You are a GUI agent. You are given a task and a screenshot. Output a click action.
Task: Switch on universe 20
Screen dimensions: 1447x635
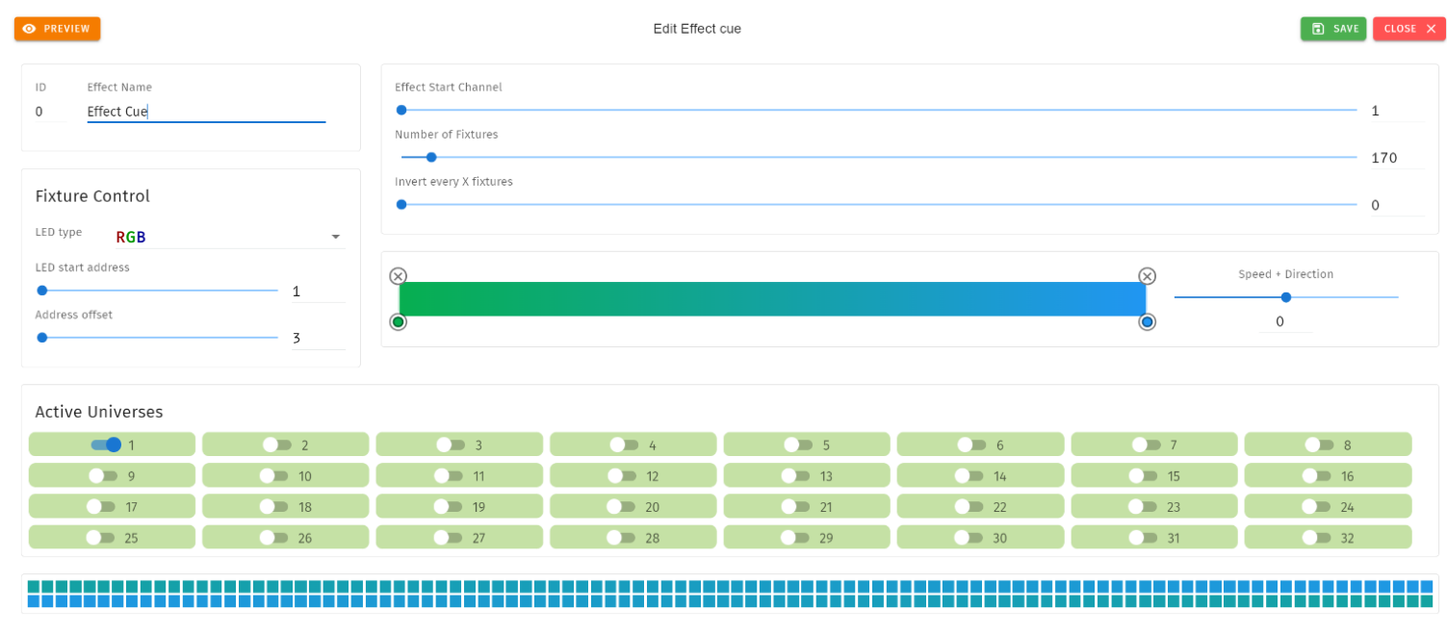(x=621, y=506)
